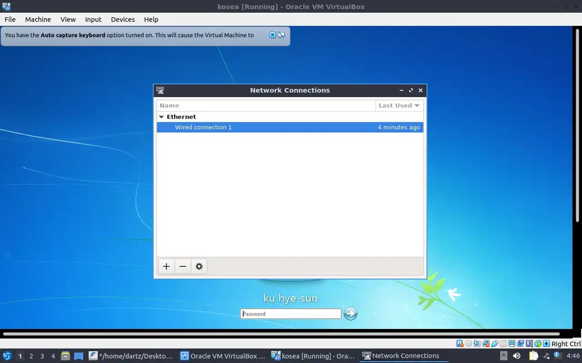Open the application menu launcher
This screenshot has width=582, height=363.
click(7, 356)
